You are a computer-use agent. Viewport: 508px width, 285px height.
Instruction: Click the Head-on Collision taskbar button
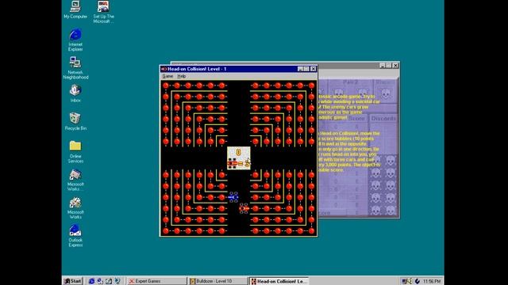[279, 281]
